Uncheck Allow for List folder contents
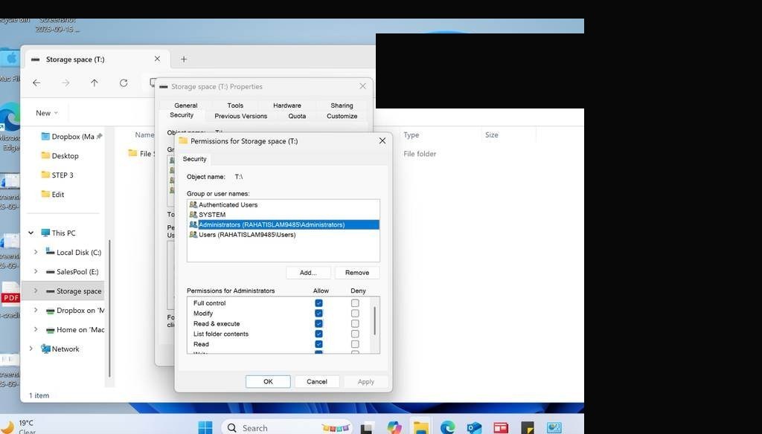 (x=318, y=334)
